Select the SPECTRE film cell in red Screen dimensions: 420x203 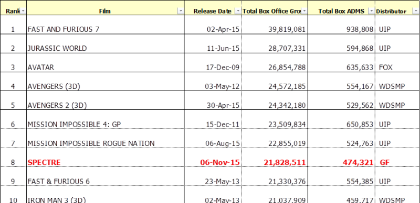pos(106,157)
